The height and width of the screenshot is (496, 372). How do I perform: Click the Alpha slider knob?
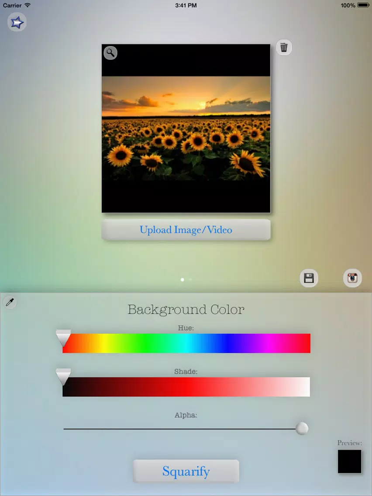point(302,428)
